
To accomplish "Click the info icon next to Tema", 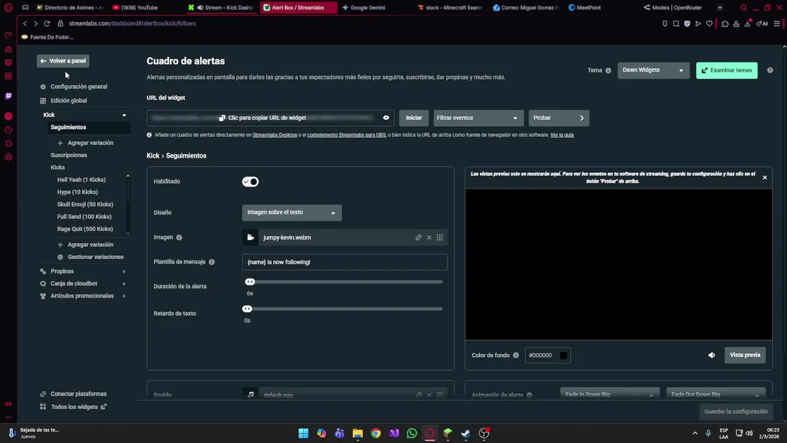I will 608,70.
